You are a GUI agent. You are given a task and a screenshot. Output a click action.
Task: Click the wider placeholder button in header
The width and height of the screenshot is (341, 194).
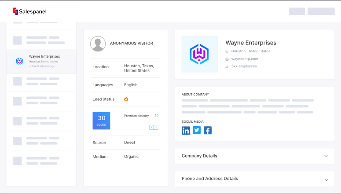tap(321, 11)
